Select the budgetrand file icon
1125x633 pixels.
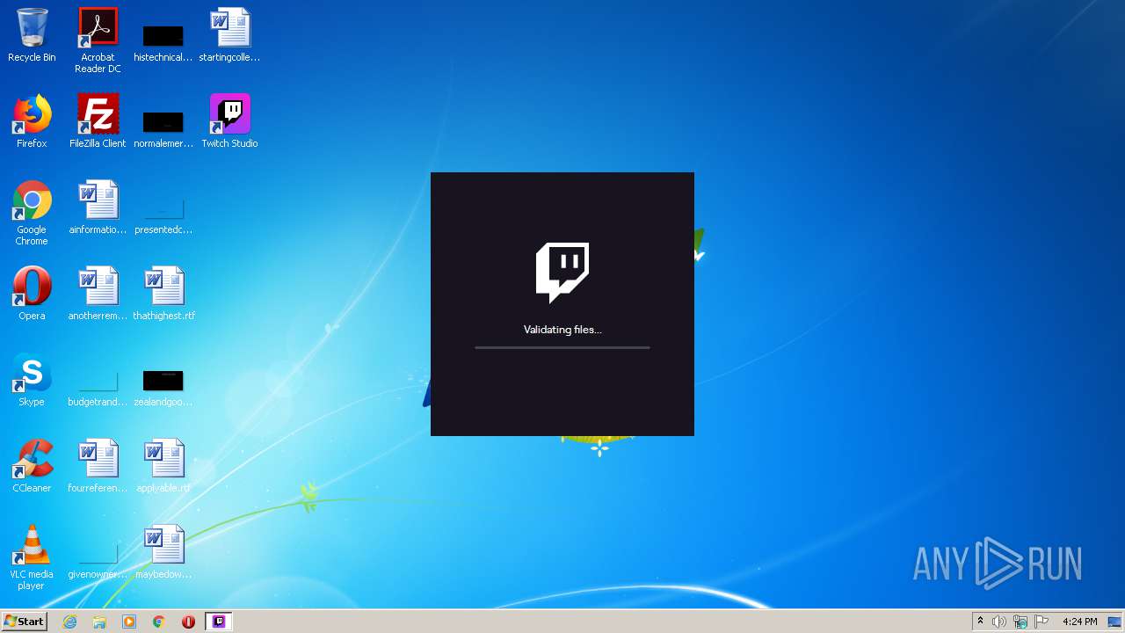[98, 380]
